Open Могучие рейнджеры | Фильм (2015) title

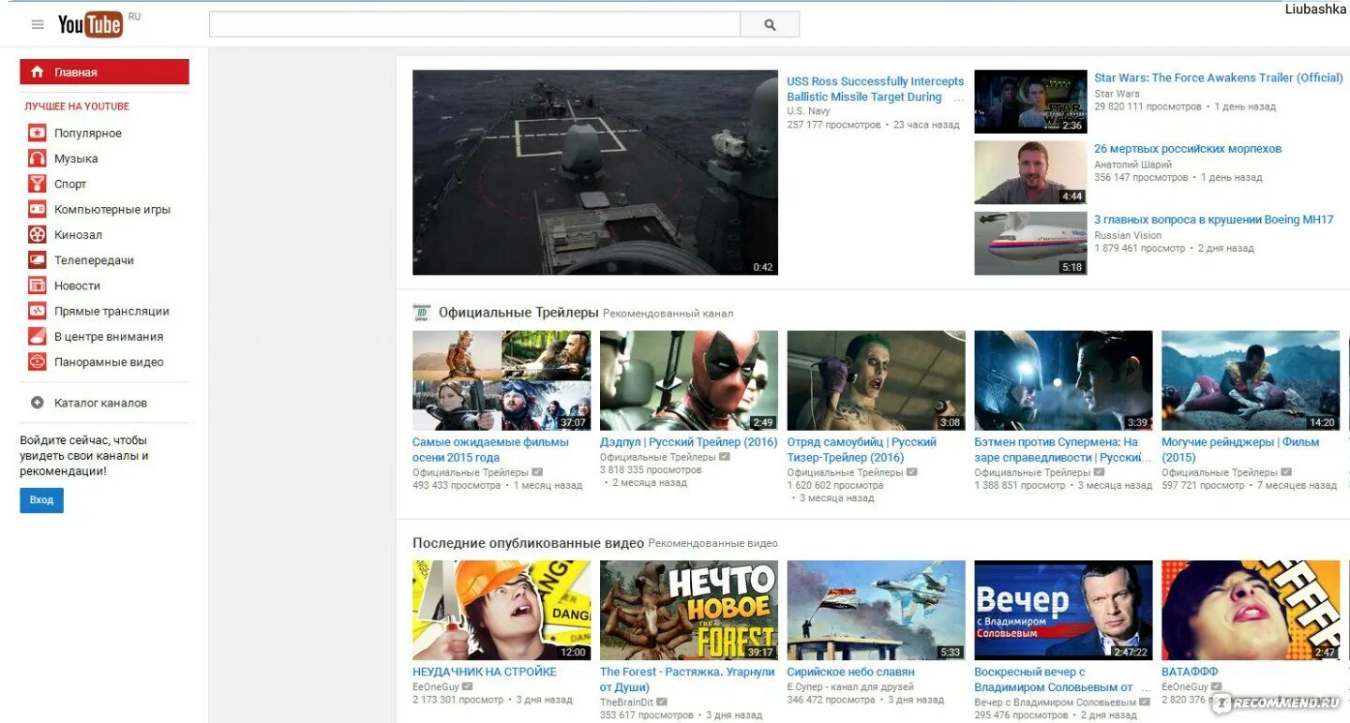[x=1240, y=450]
